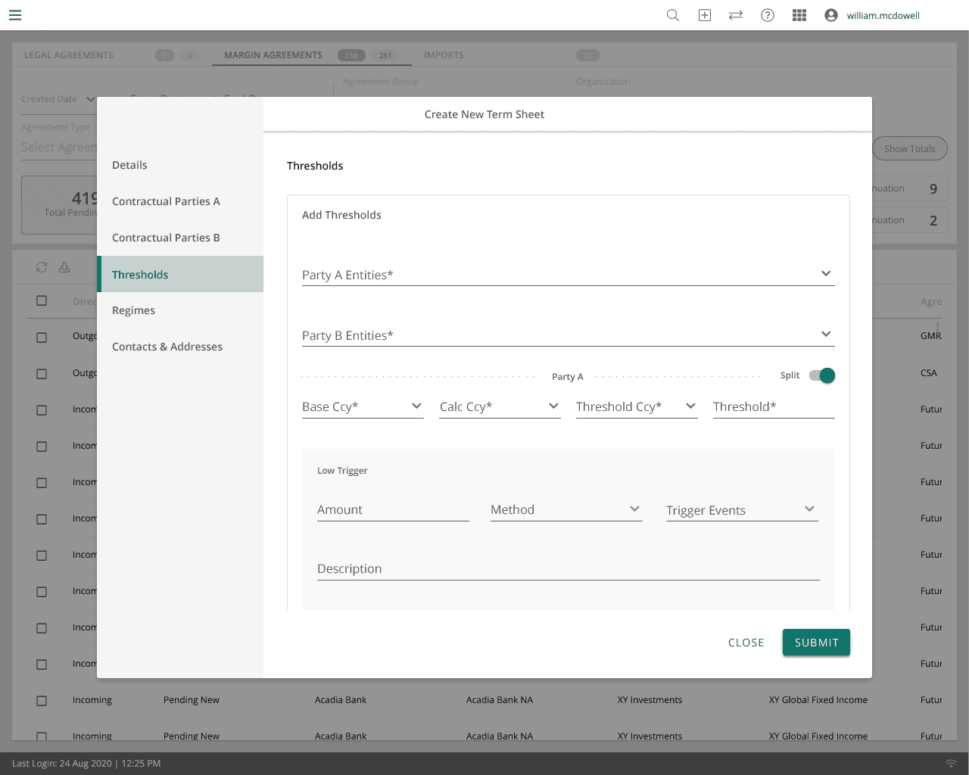969x775 pixels.
Task: Check the first Outgoing row checkbox
Action: pos(42,337)
